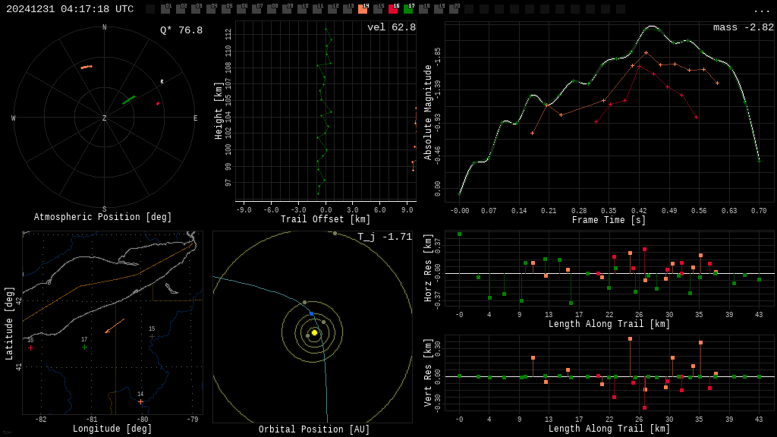Toggle the station 19 indicator square
The height and width of the screenshot is (437, 777).
439,9
